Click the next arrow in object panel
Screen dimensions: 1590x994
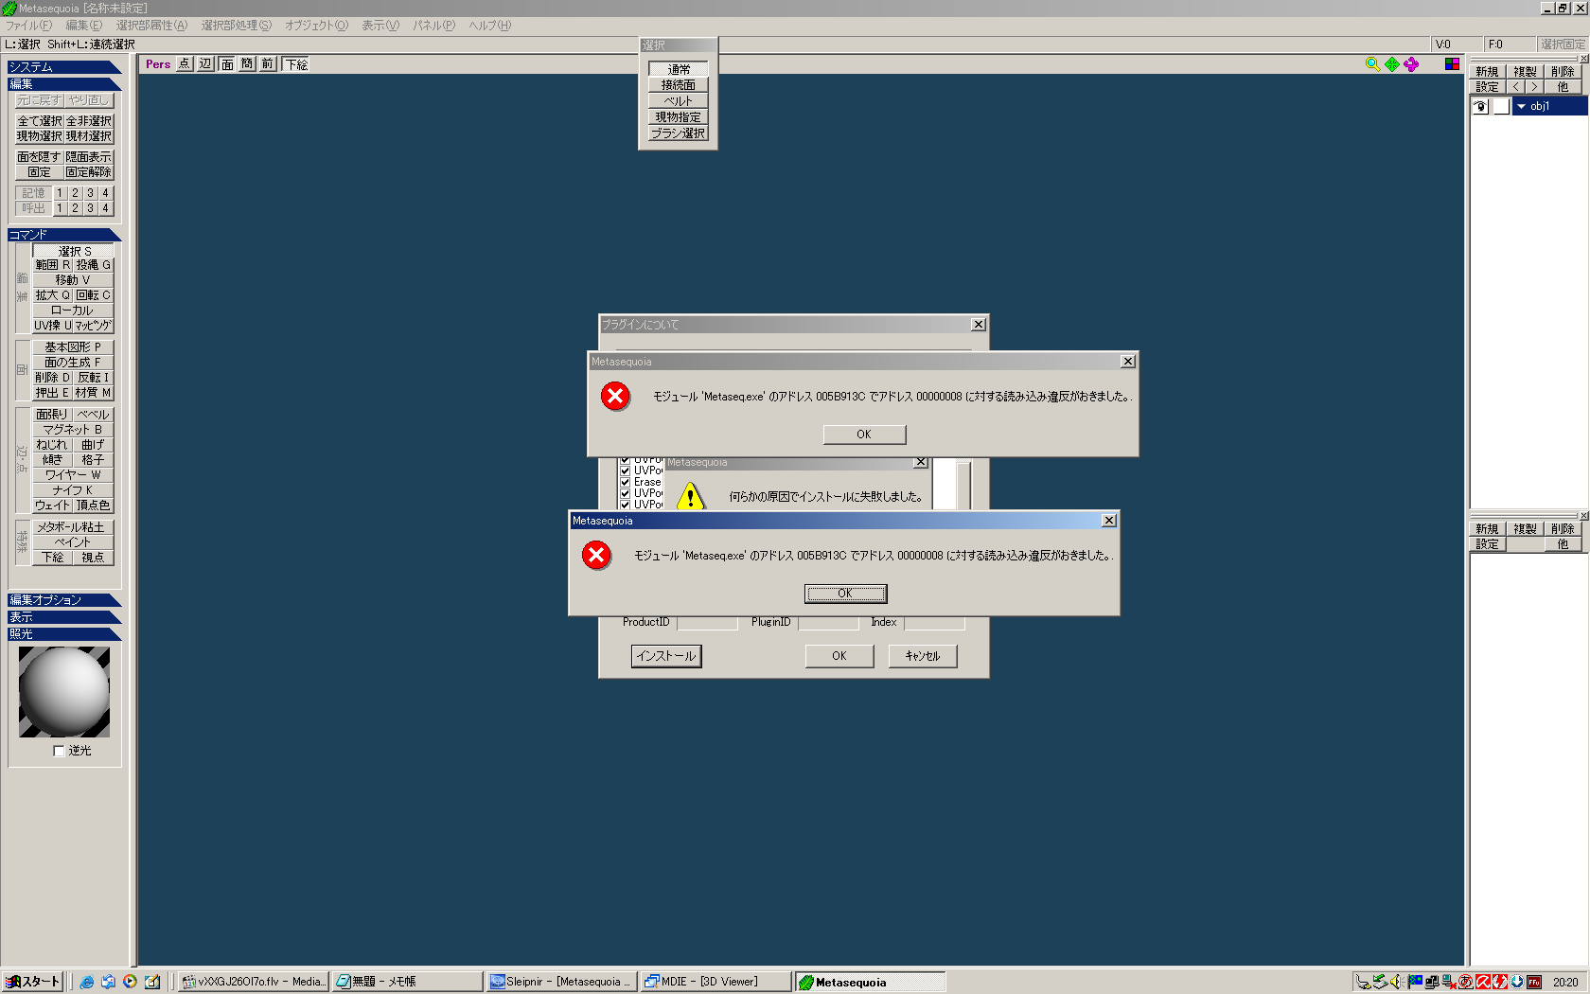(1533, 86)
